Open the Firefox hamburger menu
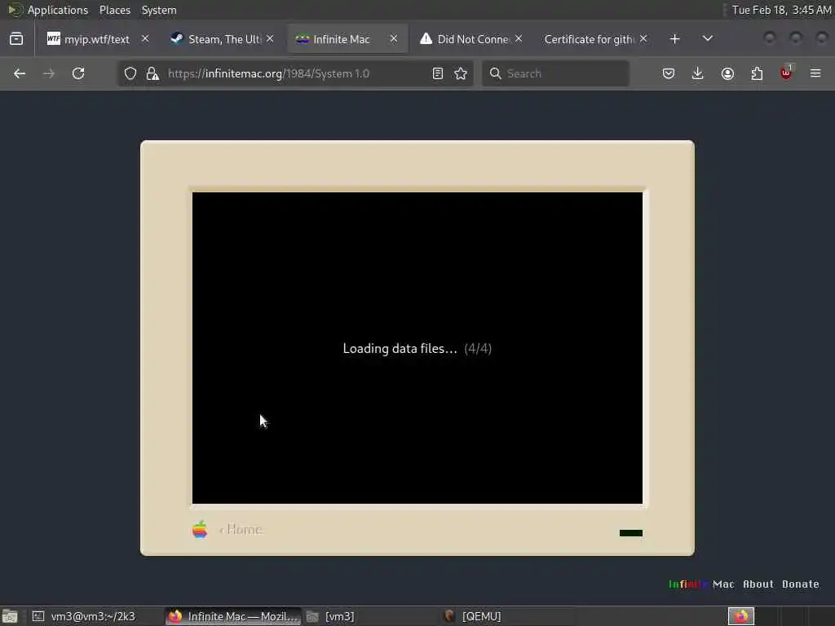This screenshot has height=626, width=835. point(815,73)
